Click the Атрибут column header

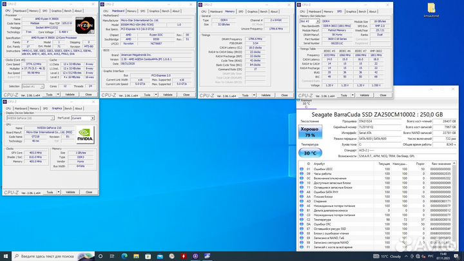[319, 164]
